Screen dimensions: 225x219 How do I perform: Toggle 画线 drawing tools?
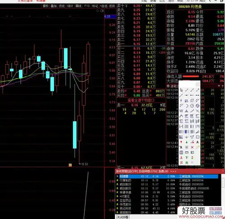coord(78,6)
